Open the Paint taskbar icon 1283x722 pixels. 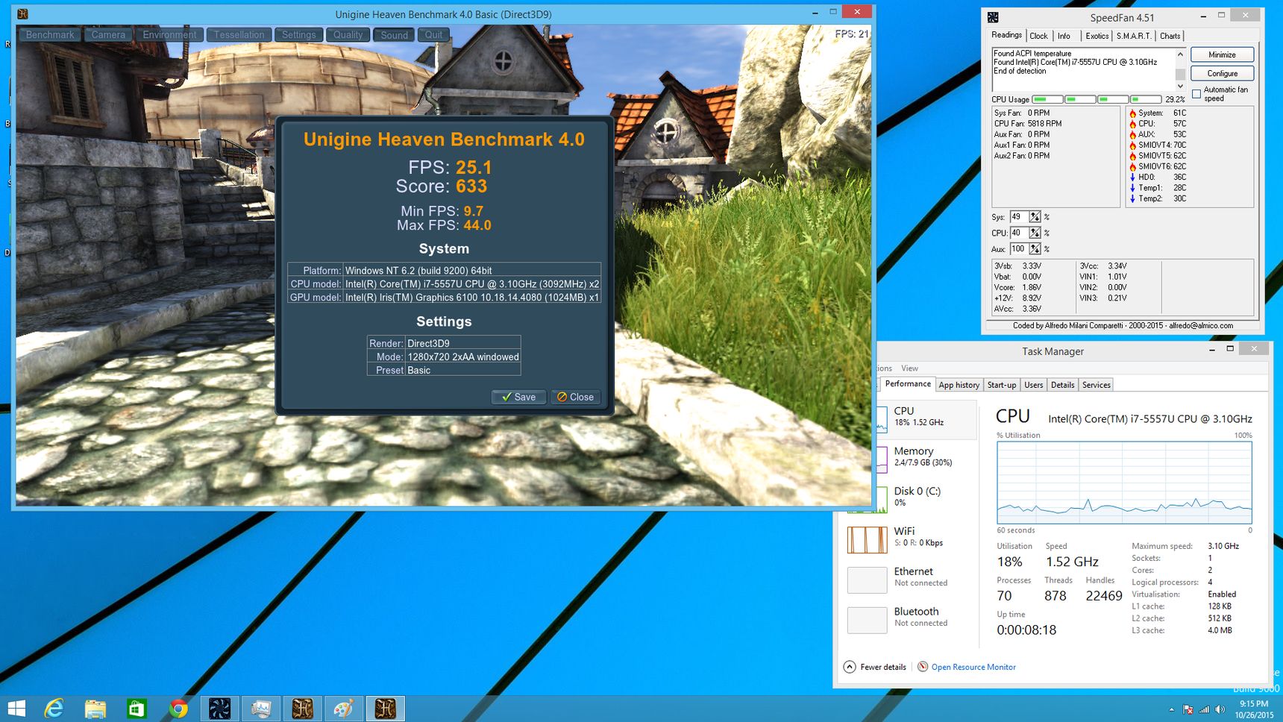[x=343, y=709]
